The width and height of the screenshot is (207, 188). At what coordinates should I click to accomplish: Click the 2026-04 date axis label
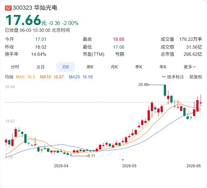tap(61, 166)
